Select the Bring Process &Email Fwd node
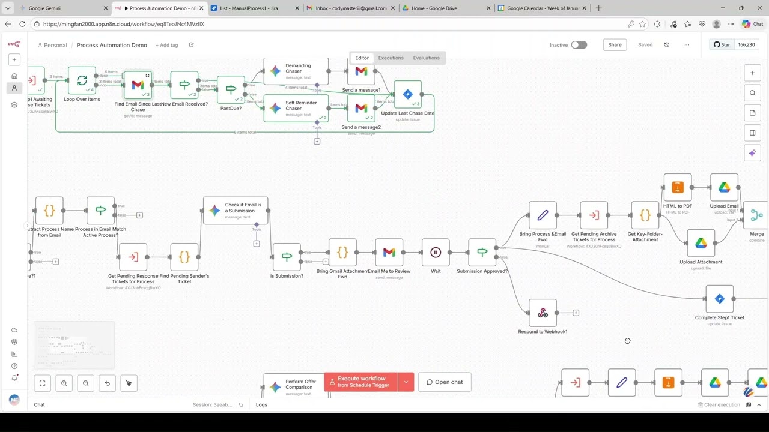 coord(543,215)
